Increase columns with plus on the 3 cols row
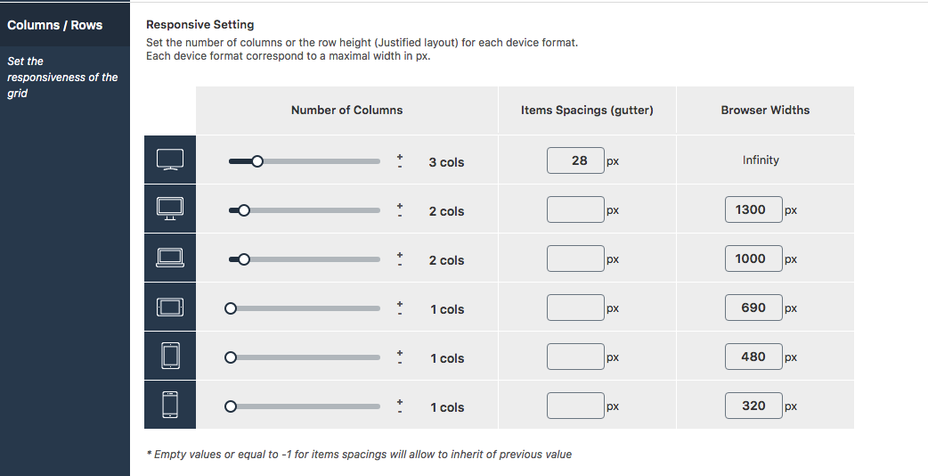The width and height of the screenshot is (928, 476). [400, 157]
